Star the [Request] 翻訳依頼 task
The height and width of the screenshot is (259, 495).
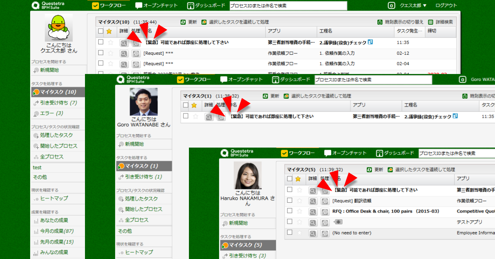299,201
